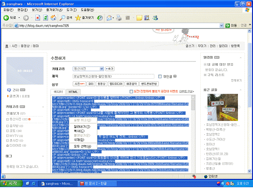Open the 도구(T) menu
The height and width of the screenshot is (189, 253).
coord(71,10)
